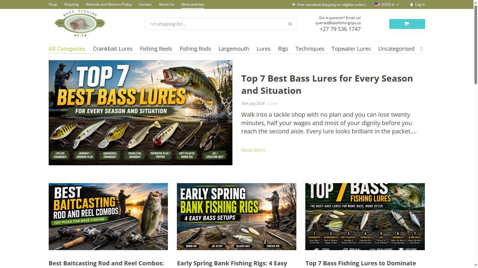478x268 pixels.
Task: Open the Shop menu item
Action: 53,4
